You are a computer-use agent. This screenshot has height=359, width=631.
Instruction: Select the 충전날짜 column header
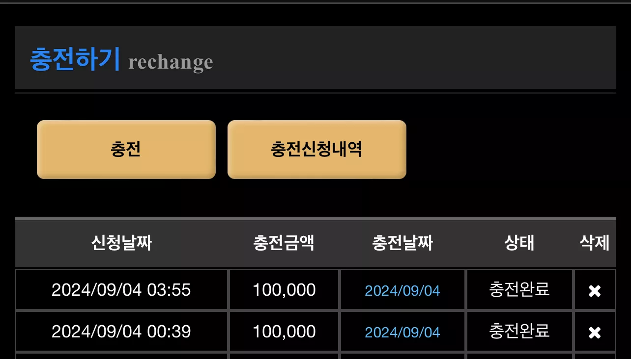(402, 243)
